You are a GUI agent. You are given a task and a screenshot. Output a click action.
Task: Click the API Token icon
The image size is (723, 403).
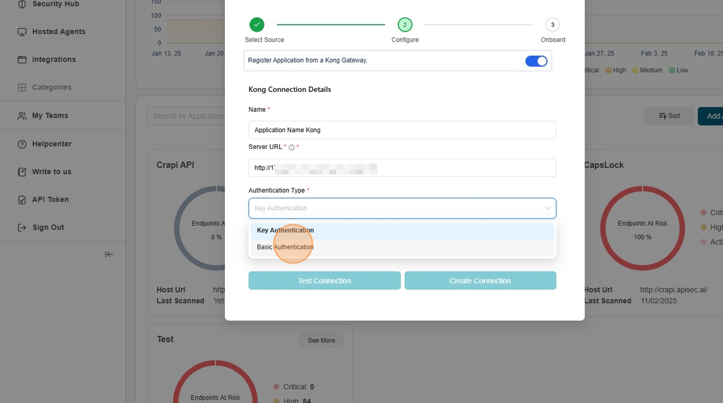pos(22,200)
